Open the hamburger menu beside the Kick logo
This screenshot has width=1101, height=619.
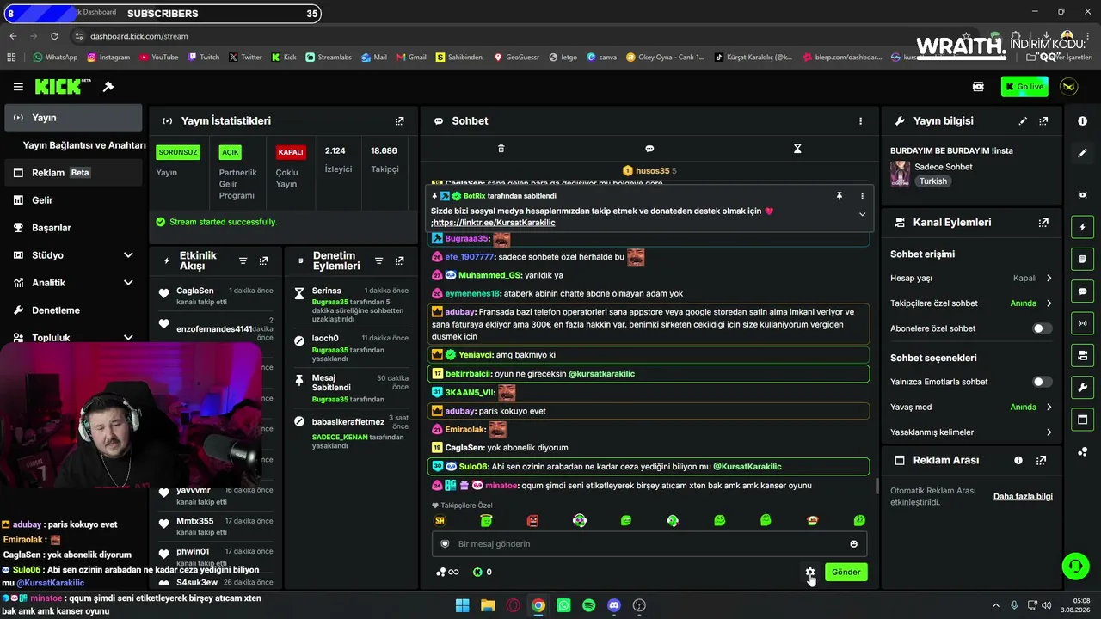coord(18,87)
